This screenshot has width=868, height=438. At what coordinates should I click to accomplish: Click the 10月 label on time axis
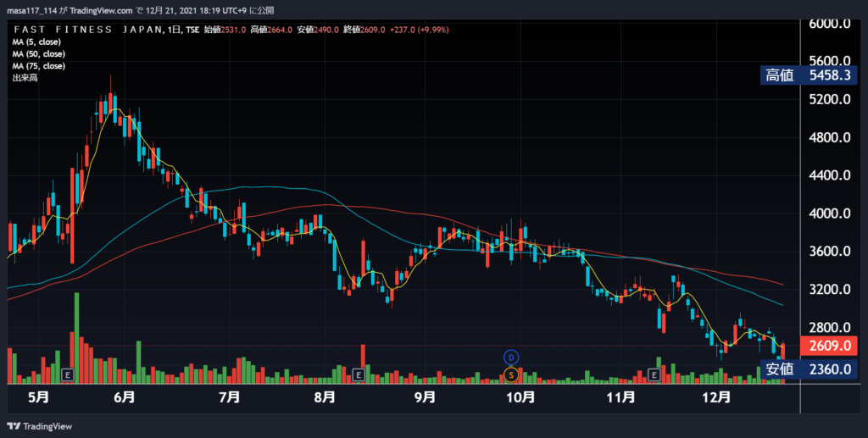click(x=521, y=397)
